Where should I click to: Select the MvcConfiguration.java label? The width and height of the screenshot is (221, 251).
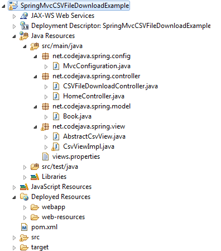pos(97,66)
